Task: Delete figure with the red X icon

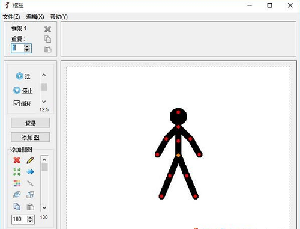Action: 17,160
